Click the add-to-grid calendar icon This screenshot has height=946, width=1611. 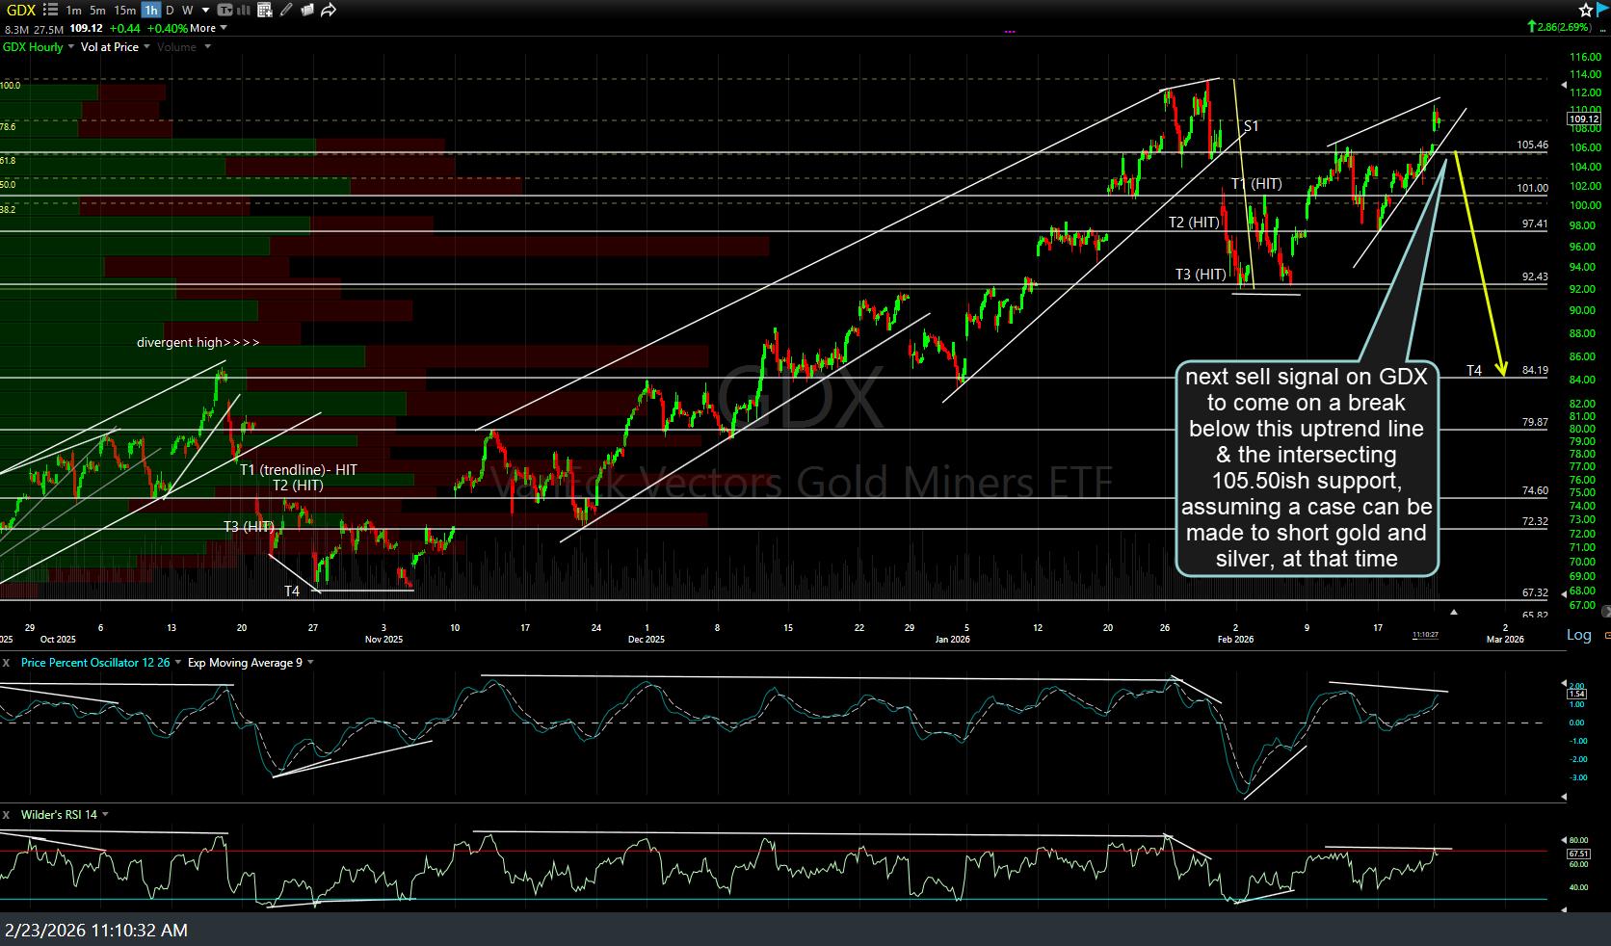point(265,10)
